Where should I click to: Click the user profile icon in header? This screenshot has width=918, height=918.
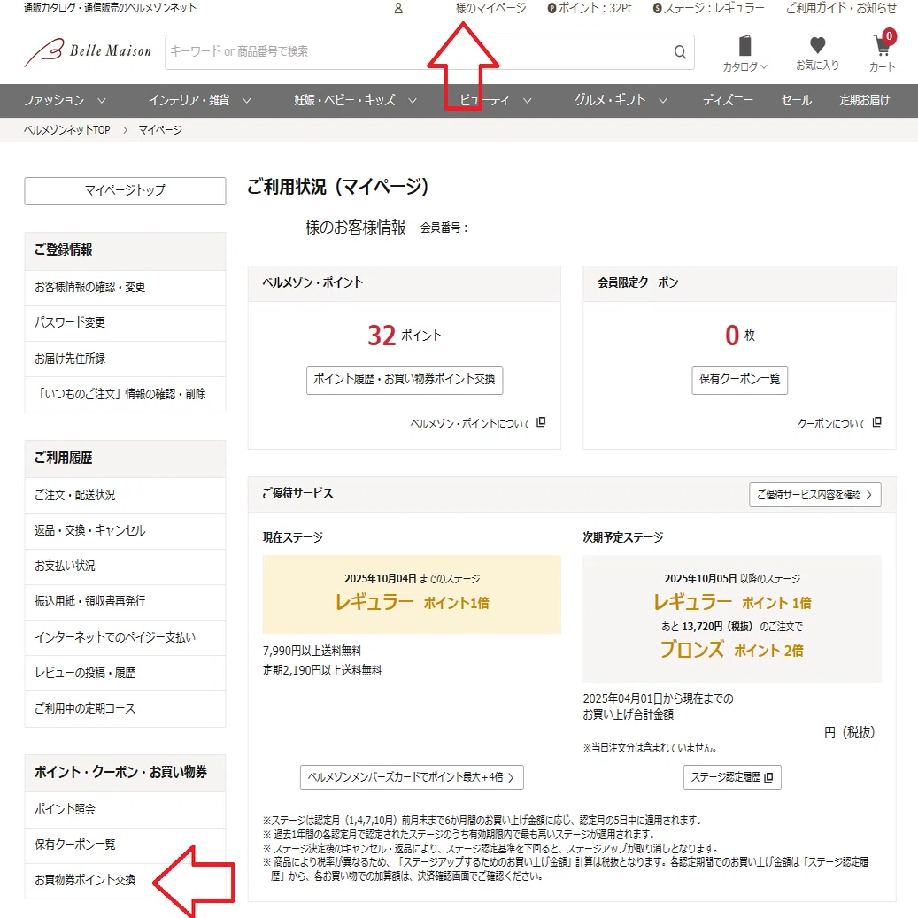point(398,8)
